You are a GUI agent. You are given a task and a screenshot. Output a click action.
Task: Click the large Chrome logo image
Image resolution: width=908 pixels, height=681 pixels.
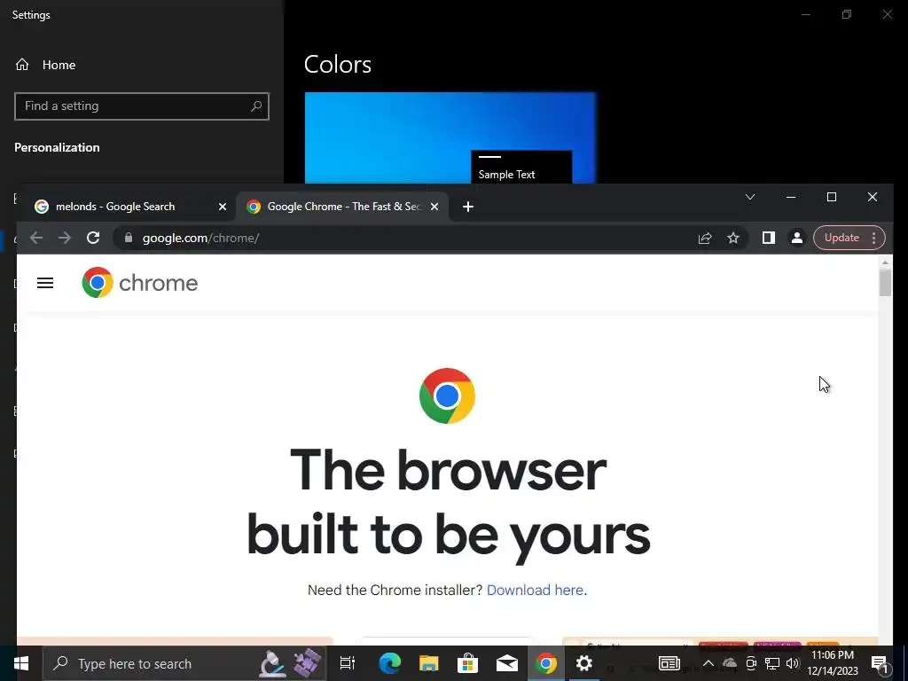click(x=447, y=396)
